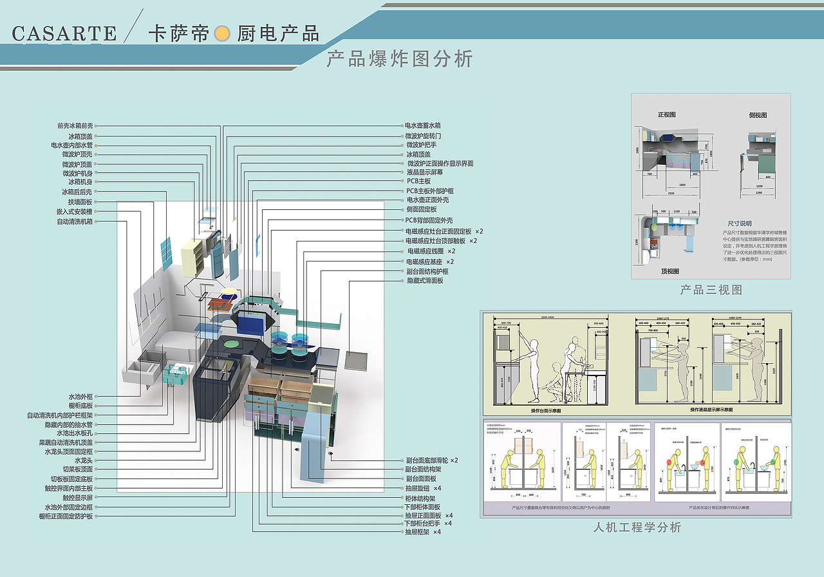Click the '电水壶内部水管' label
Image resolution: width=824 pixels, height=577 pixels.
point(71,146)
